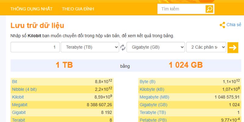244x122 pixels.
Task: Open the Terabyte (TB) source unit dropdown
Action: click(x=90, y=47)
